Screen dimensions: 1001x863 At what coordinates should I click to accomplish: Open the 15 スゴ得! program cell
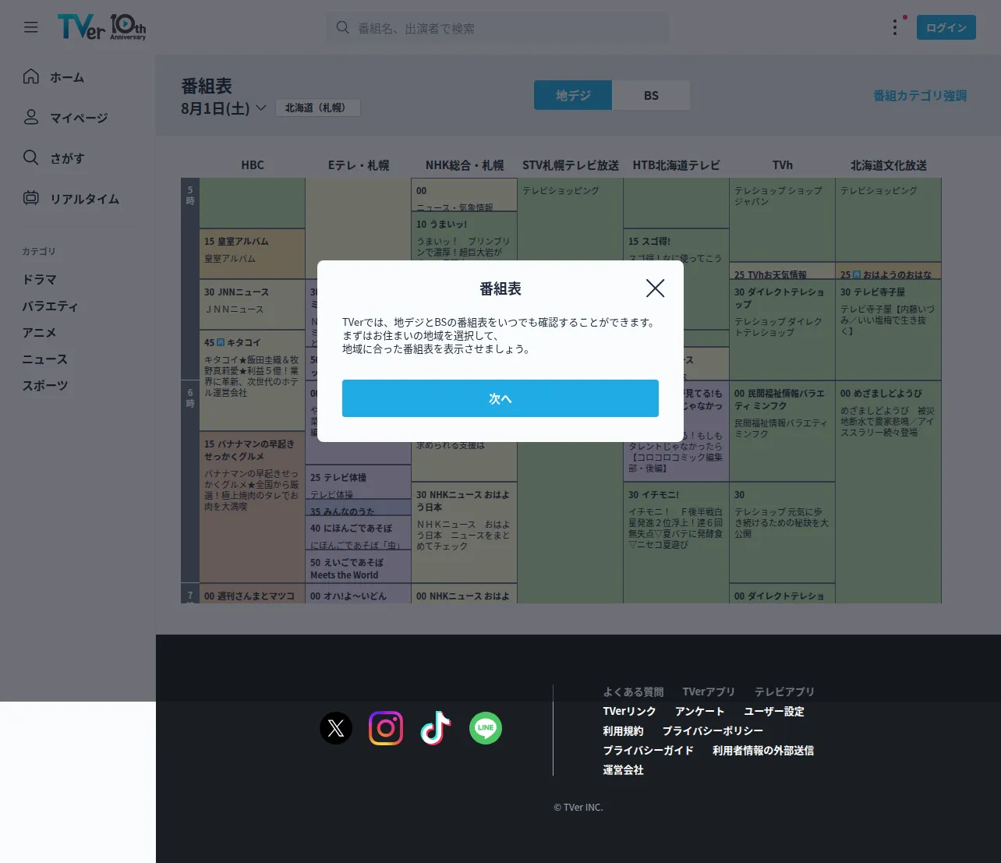tap(677, 245)
